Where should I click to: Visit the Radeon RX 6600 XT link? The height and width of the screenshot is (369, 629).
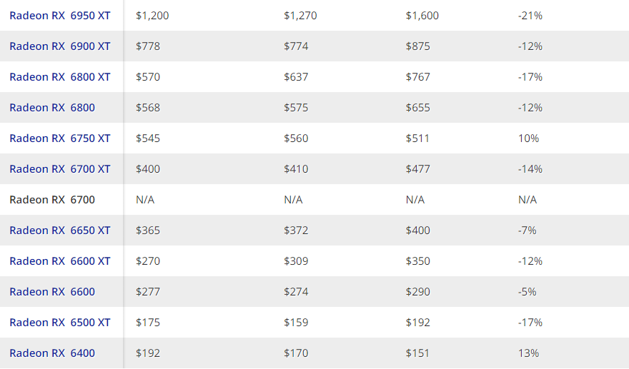pyautogui.click(x=60, y=261)
